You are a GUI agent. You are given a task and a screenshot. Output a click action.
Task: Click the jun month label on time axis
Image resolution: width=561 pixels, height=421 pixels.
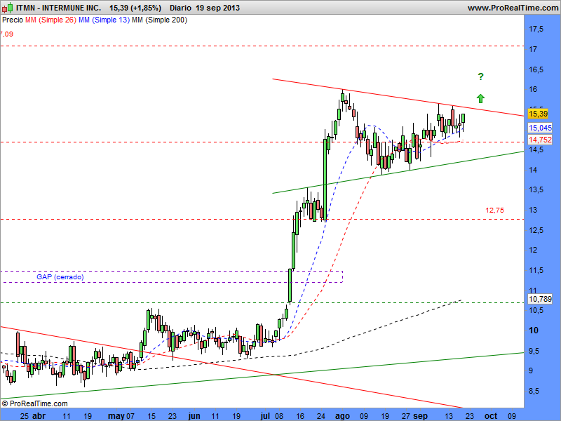[x=194, y=416]
